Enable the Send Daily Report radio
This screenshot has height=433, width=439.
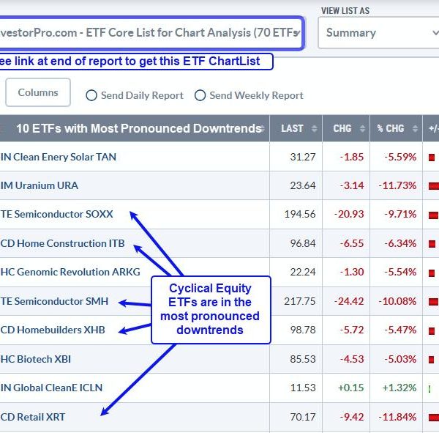click(91, 95)
